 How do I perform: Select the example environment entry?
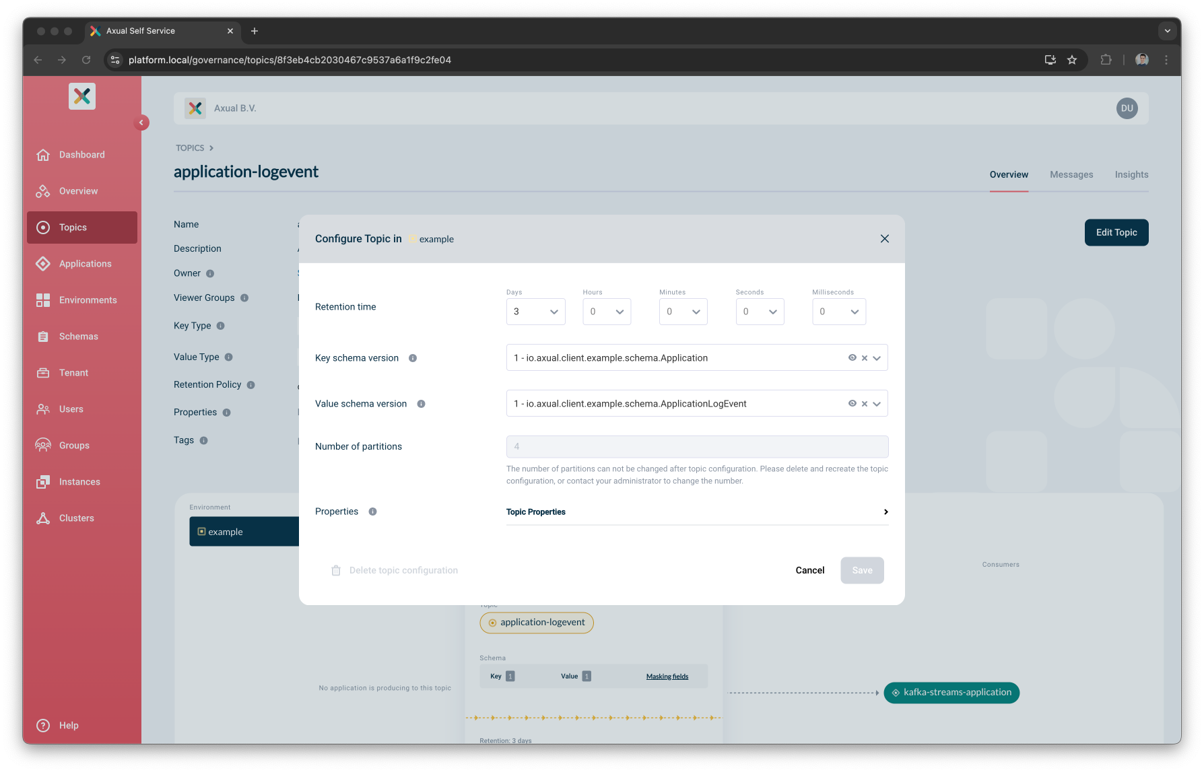pos(244,532)
